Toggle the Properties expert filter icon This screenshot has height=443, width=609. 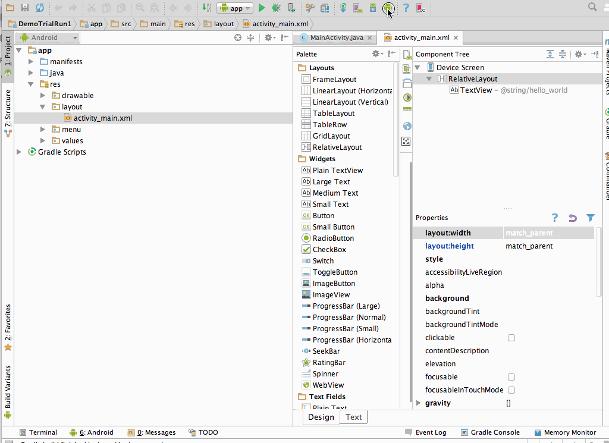pyautogui.click(x=591, y=218)
